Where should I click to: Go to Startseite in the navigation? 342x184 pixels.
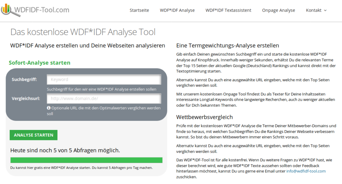(x=139, y=10)
